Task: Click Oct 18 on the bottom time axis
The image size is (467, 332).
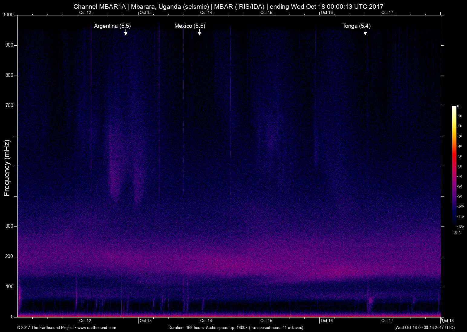Action: tap(448, 321)
